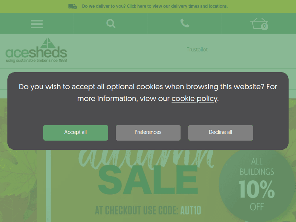Open the search magnifier icon
Image resolution: width=296 pixels, height=222 pixels.
111,24
